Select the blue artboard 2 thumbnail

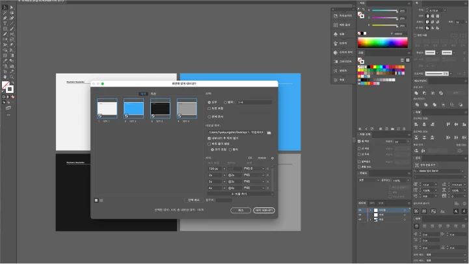point(134,108)
